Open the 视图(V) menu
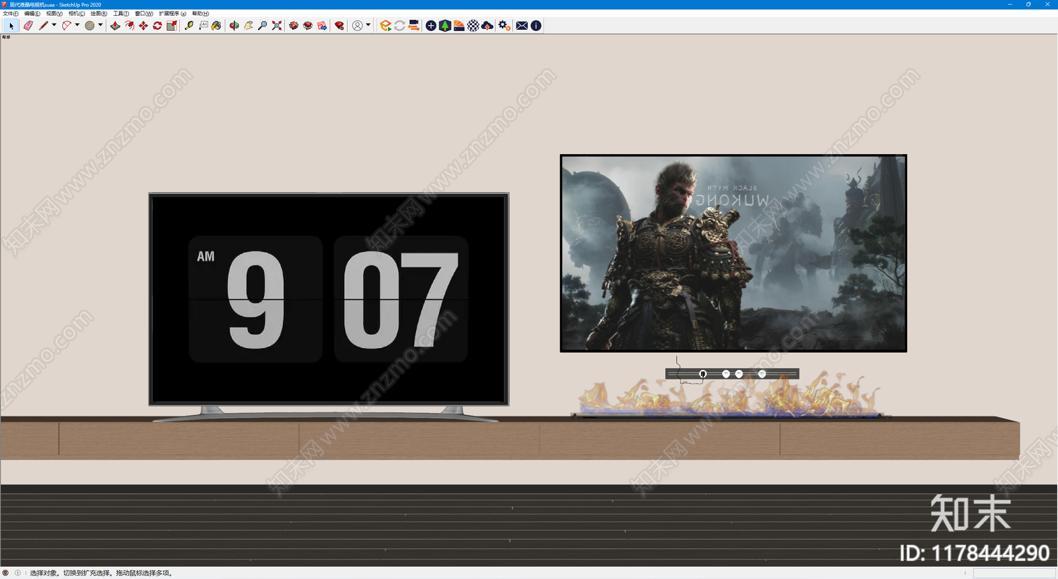 pyautogui.click(x=54, y=13)
